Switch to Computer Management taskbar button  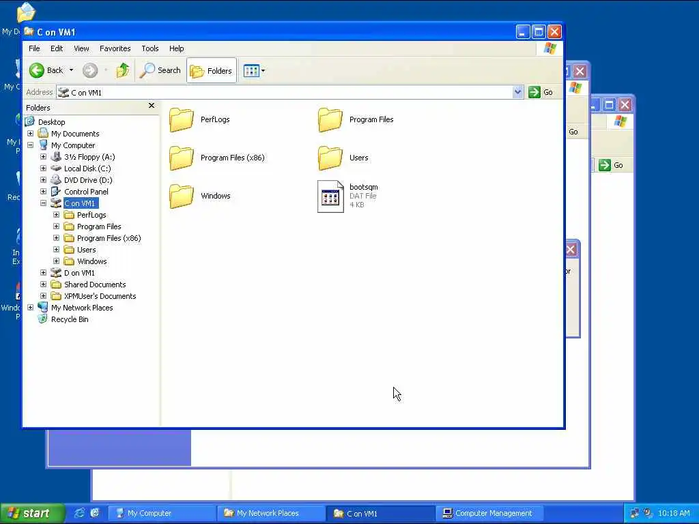click(x=489, y=513)
